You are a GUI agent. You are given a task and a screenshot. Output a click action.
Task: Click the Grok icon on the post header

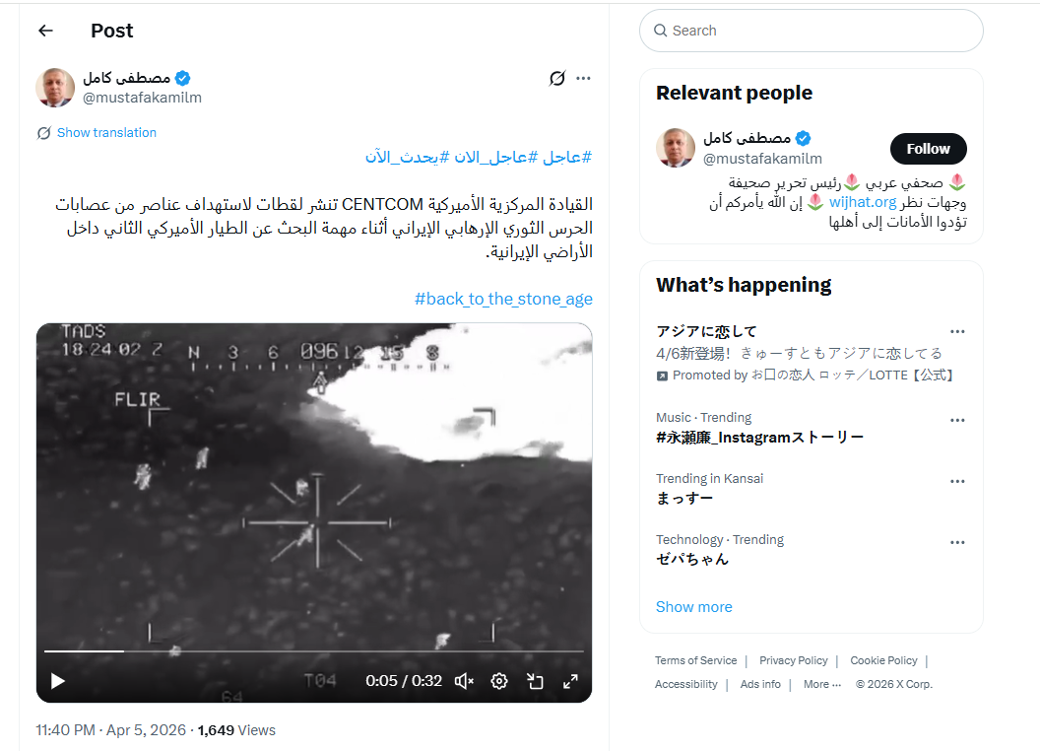(x=557, y=79)
